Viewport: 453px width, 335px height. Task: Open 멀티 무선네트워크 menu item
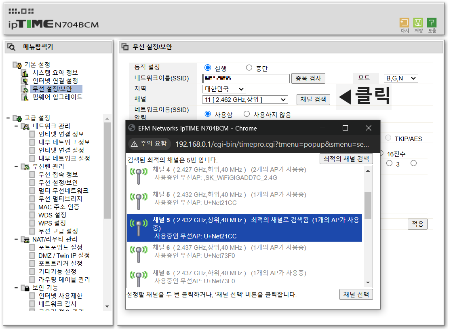point(63,191)
